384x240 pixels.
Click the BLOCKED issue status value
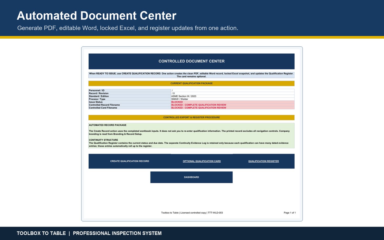coord(233,102)
